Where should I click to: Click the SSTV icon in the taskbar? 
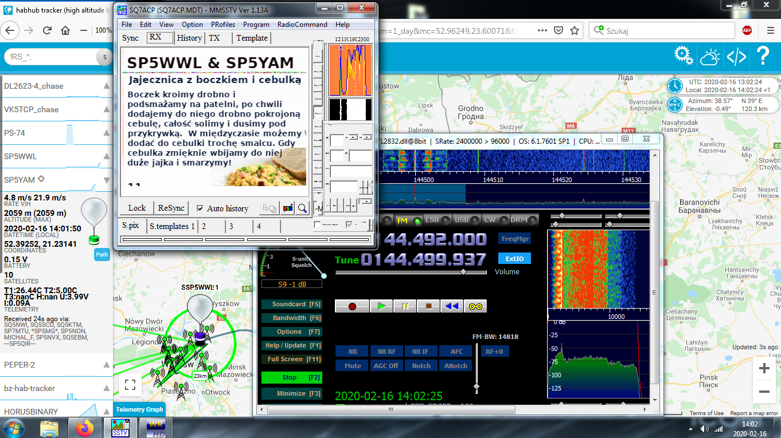coord(121,427)
